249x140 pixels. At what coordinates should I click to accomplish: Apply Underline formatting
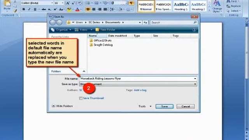tap(35, 9)
